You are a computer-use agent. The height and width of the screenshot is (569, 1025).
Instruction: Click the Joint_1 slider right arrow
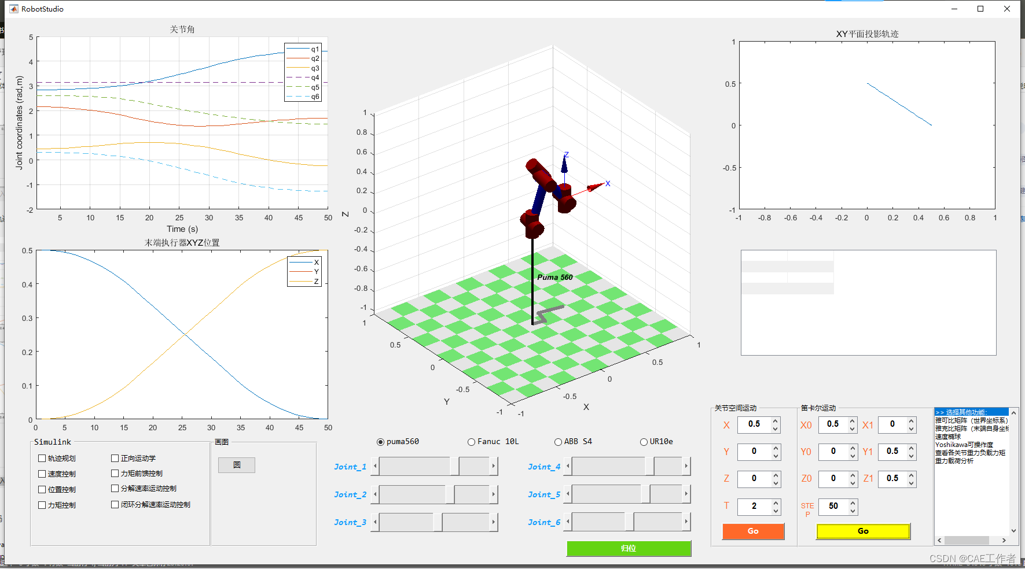pyautogui.click(x=494, y=466)
